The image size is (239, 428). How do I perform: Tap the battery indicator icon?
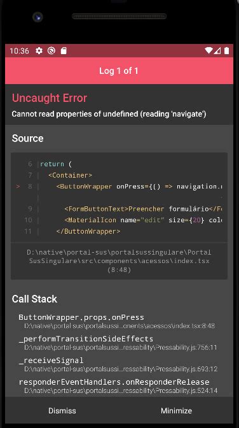coord(226,51)
